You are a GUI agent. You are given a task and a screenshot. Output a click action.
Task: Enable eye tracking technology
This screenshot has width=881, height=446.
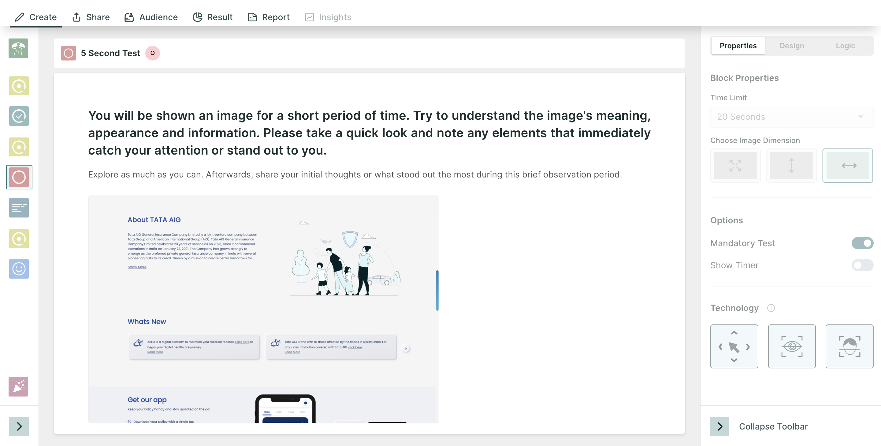coord(791,346)
